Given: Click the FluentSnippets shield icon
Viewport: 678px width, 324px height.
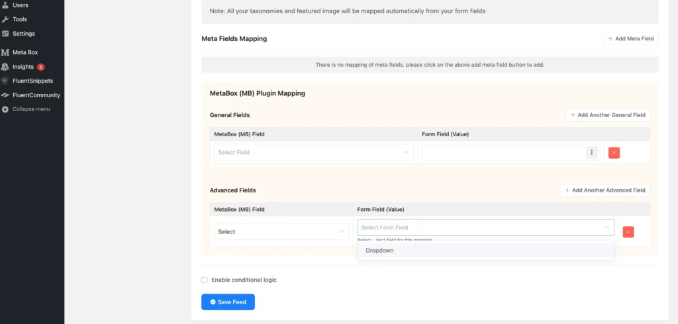Looking at the screenshot, I should click(5, 81).
